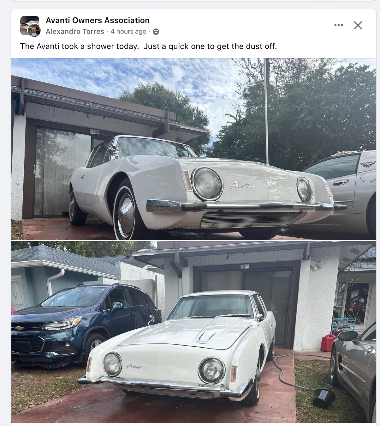380x426 pixels.
Task: Click the large round headlight in top photo
Action: click(207, 183)
